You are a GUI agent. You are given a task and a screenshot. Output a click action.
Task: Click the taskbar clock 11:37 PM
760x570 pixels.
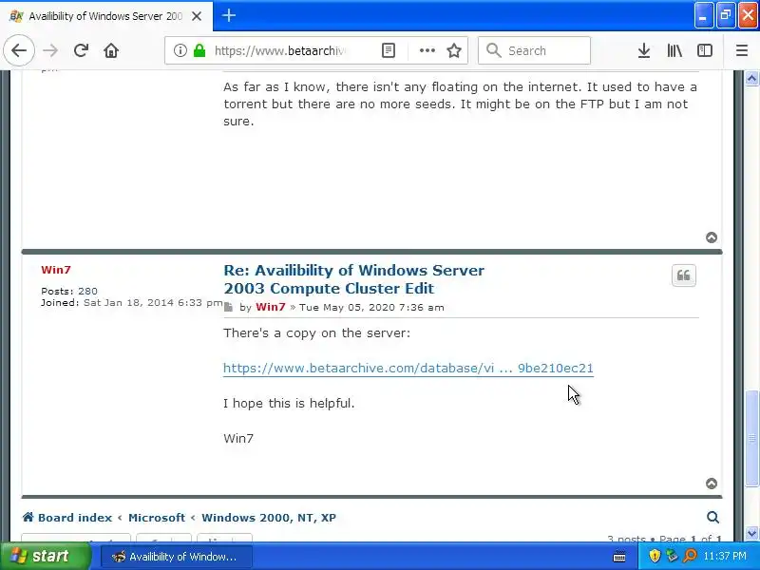[x=725, y=556]
